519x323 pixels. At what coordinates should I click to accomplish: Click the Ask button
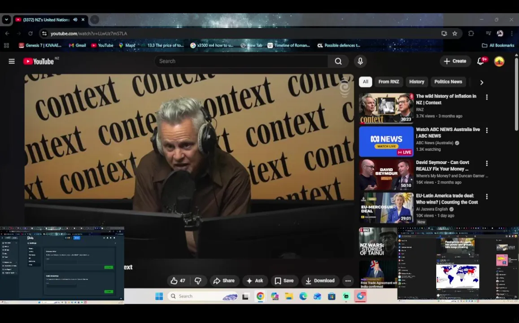click(255, 281)
